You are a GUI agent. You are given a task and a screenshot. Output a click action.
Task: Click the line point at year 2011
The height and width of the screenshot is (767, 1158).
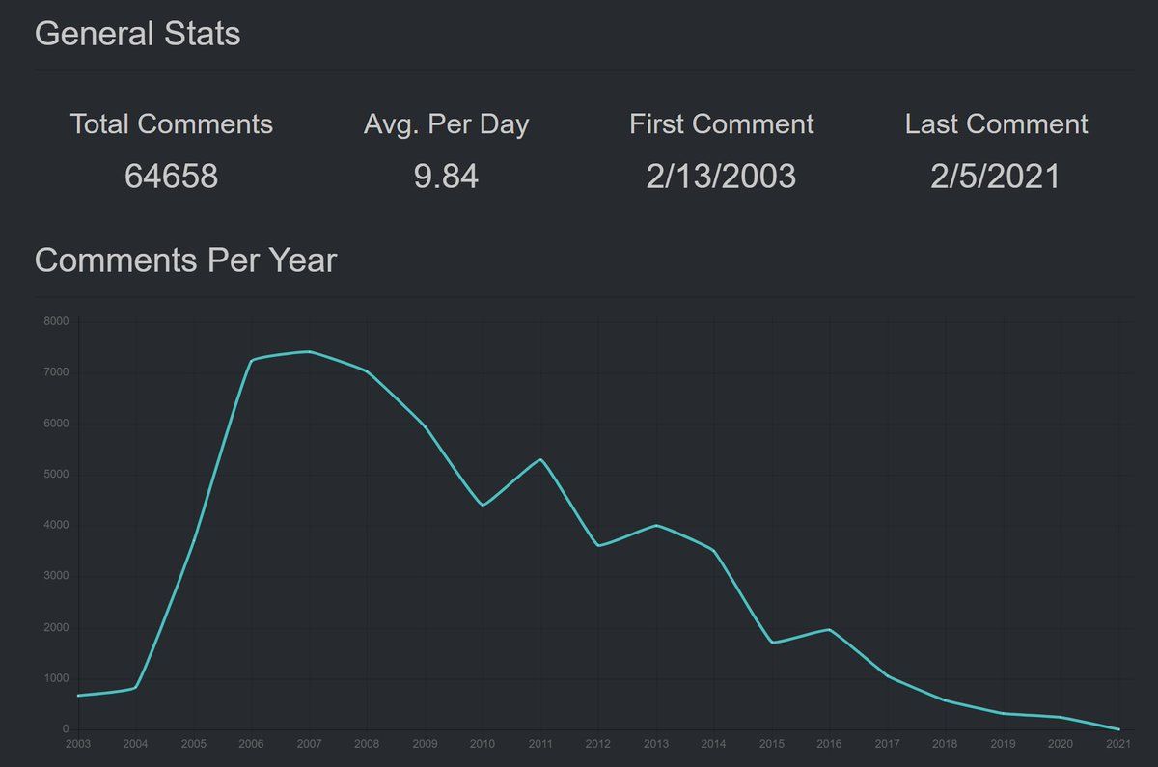click(540, 459)
